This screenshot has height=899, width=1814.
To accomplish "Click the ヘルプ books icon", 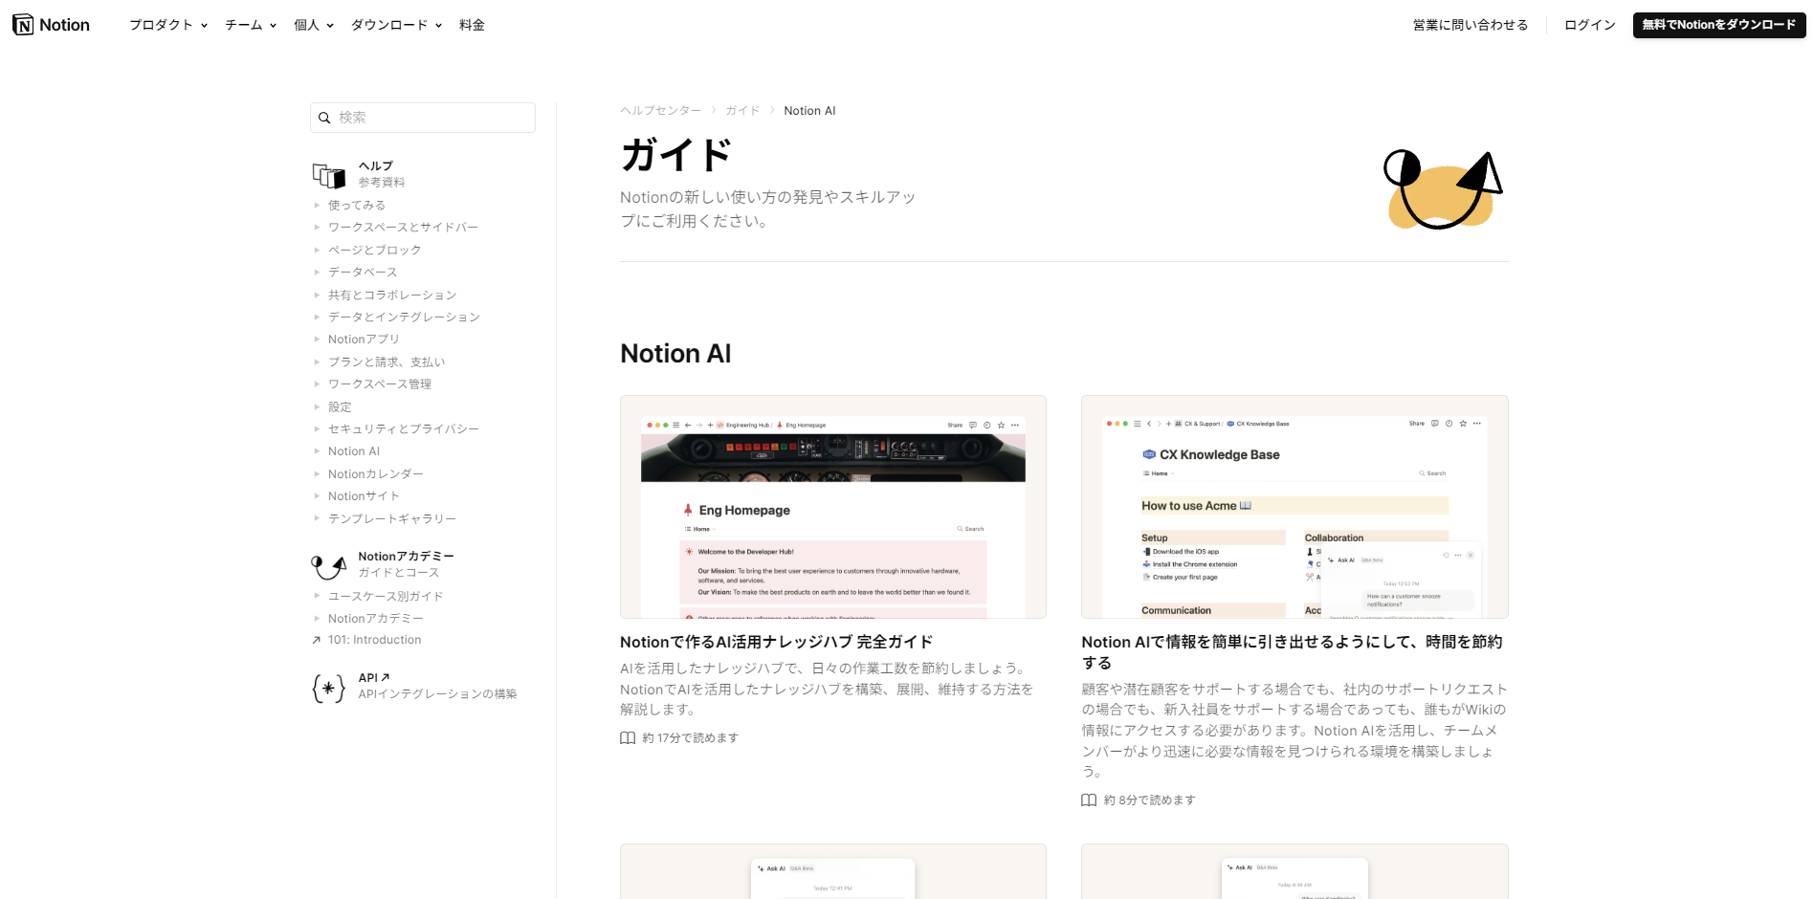I will click(328, 174).
